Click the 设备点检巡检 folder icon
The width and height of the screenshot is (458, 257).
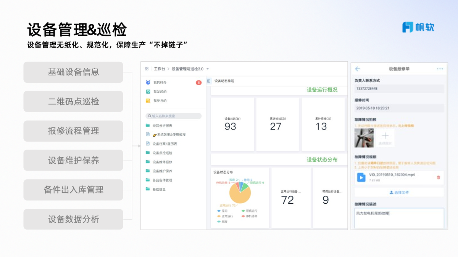coord(148,153)
